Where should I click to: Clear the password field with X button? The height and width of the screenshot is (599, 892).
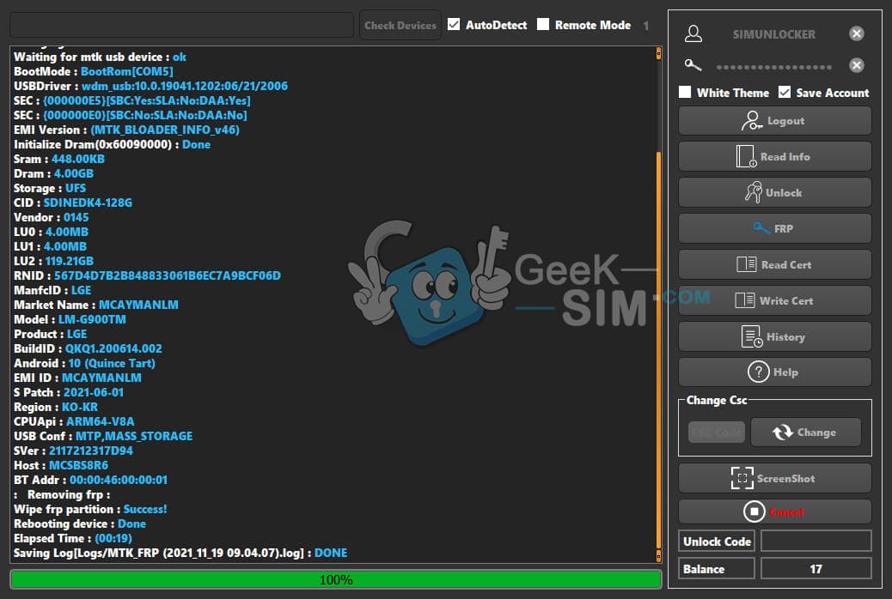coord(856,64)
